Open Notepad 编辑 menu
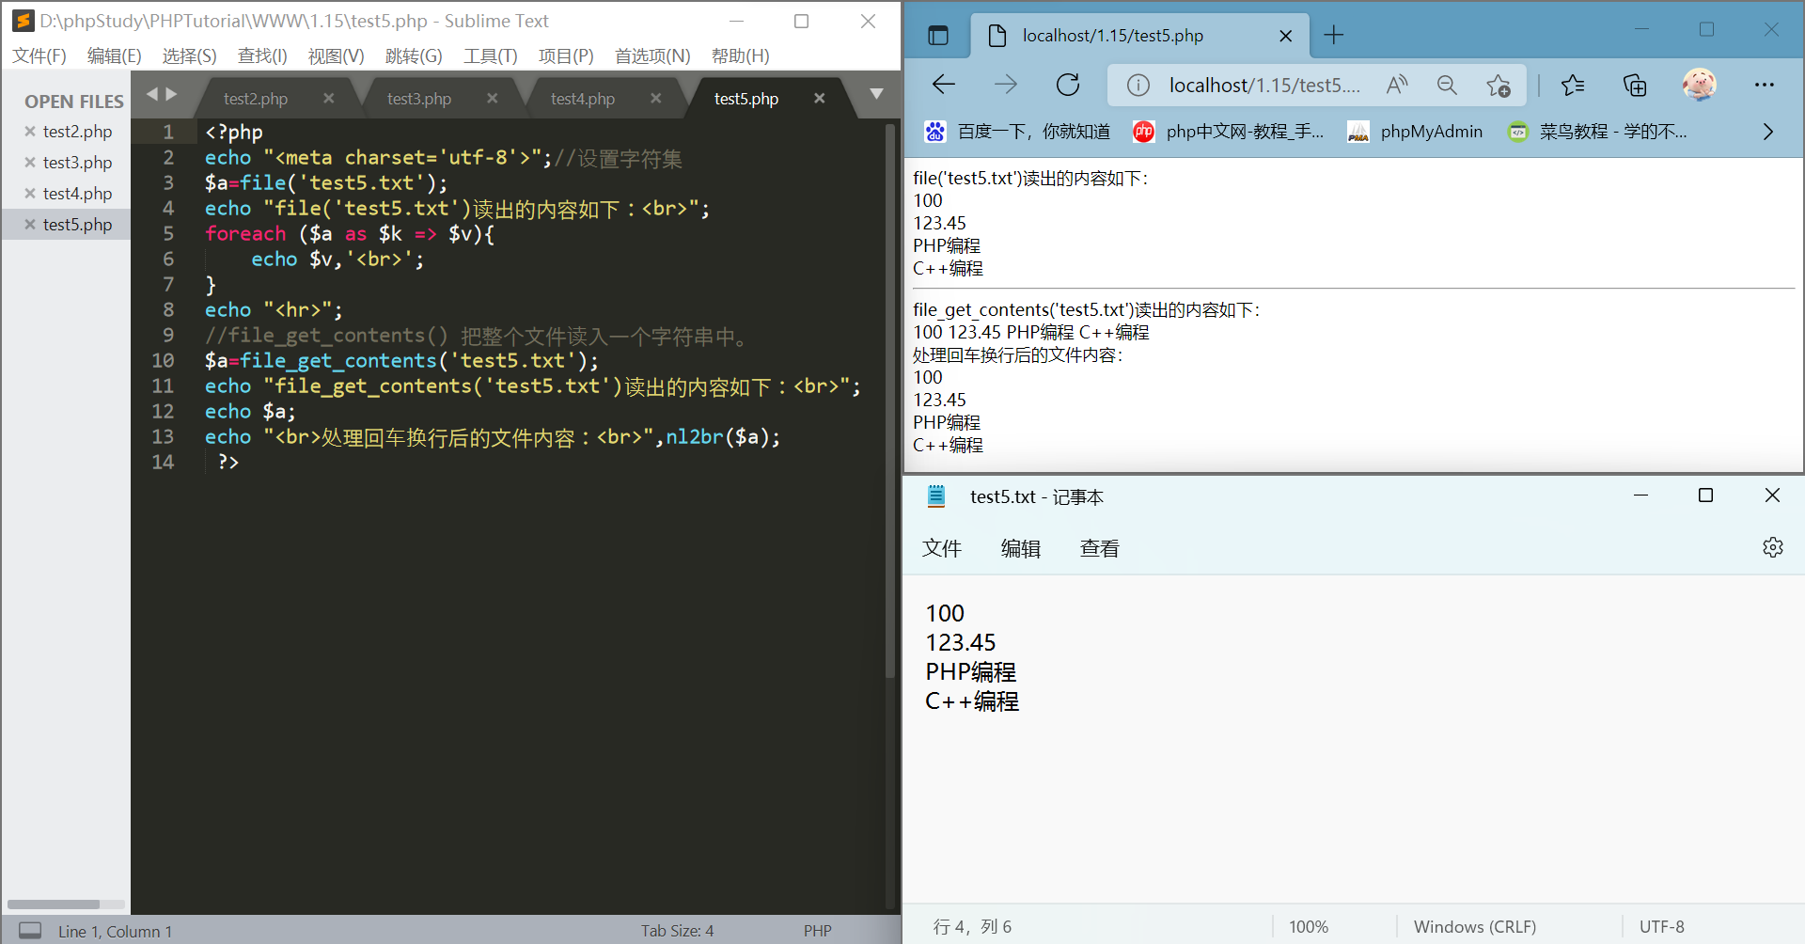The image size is (1805, 944). tap(1021, 548)
